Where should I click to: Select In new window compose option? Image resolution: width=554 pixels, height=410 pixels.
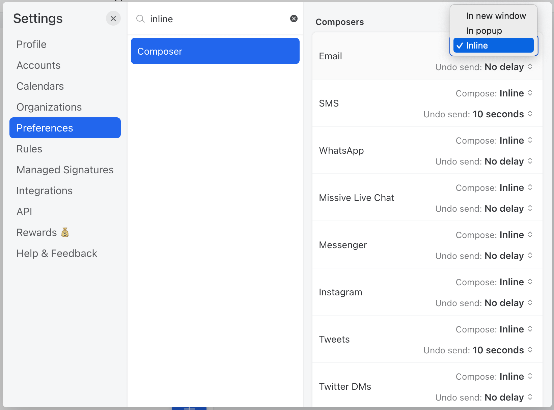point(496,16)
